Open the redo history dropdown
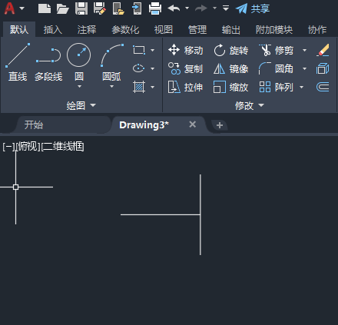 click(214, 8)
